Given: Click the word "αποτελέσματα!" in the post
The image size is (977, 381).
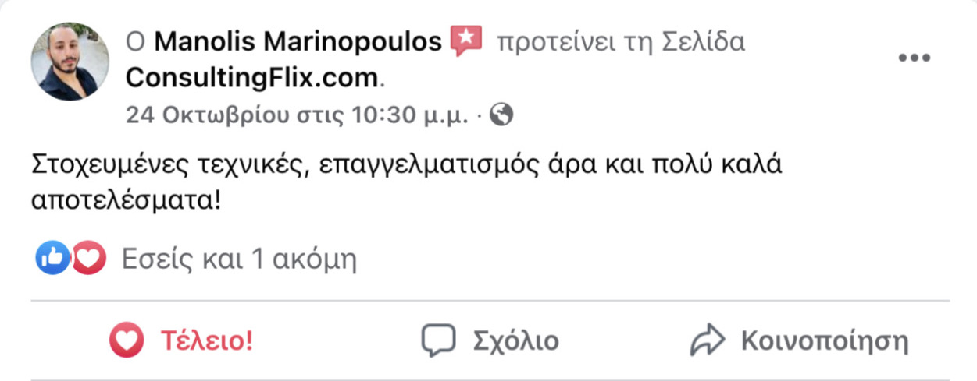Looking at the screenshot, I should pyautogui.click(x=127, y=202).
